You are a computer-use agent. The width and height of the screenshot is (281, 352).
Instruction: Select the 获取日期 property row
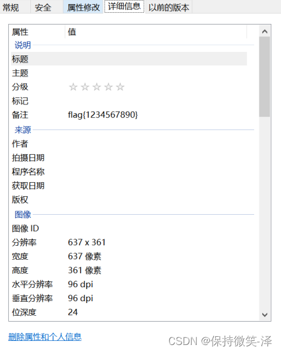tap(129, 186)
